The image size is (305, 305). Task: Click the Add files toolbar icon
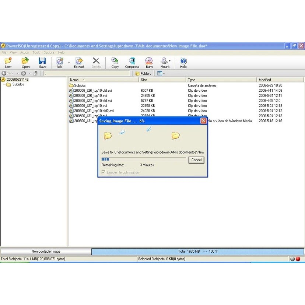59,63
